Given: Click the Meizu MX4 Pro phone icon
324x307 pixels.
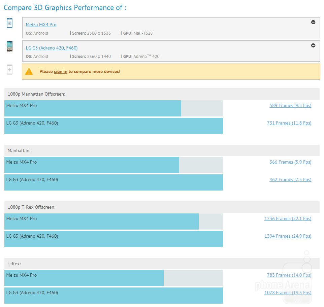Looking at the screenshot, I should [9, 23].
